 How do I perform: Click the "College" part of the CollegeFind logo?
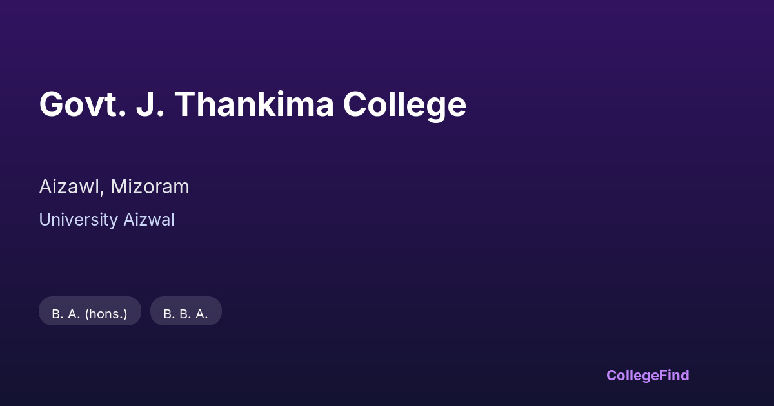click(x=631, y=375)
